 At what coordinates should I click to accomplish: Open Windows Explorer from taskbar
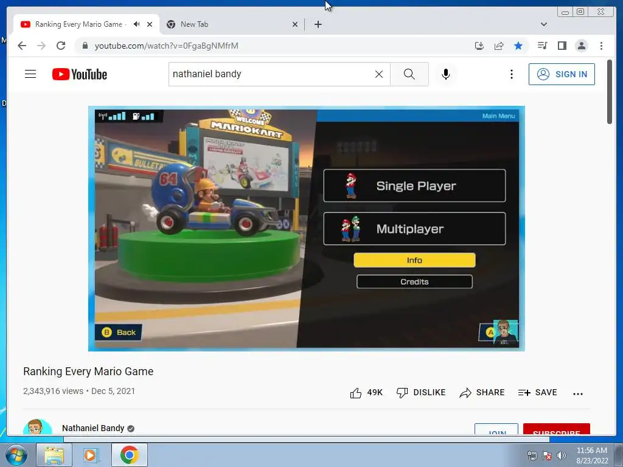click(x=54, y=455)
